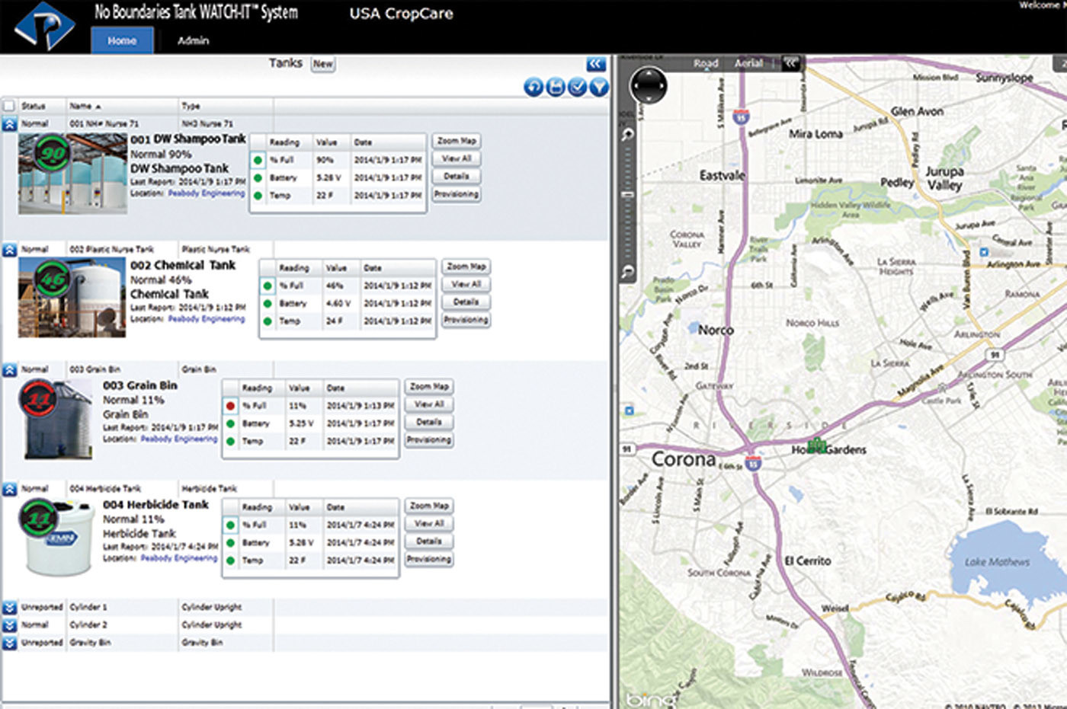Image resolution: width=1067 pixels, height=709 pixels.
Task: Open Peabody Engineering link for Chemical Tank
Action: 207,319
